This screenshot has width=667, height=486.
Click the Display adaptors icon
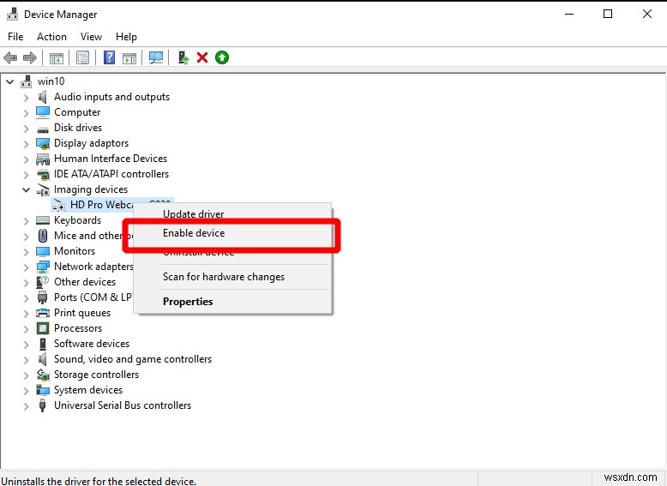tap(43, 143)
